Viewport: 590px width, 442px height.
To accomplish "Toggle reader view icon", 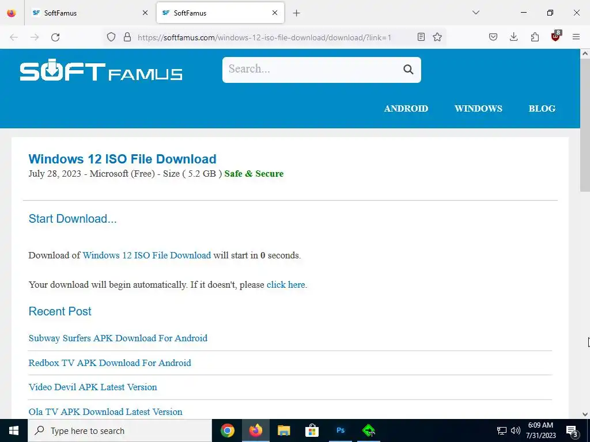I will pos(421,37).
